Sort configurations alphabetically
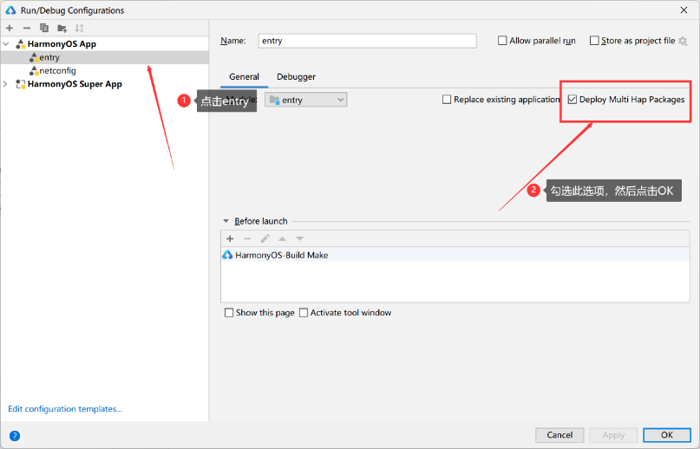Image resolution: width=700 pixels, height=449 pixels. click(79, 28)
